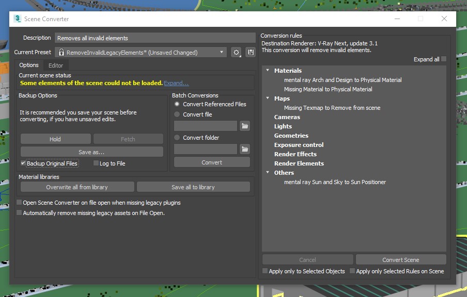Screen dimensions: 467x297
Task: Click the Convert file path field
Action: (206, 126)
